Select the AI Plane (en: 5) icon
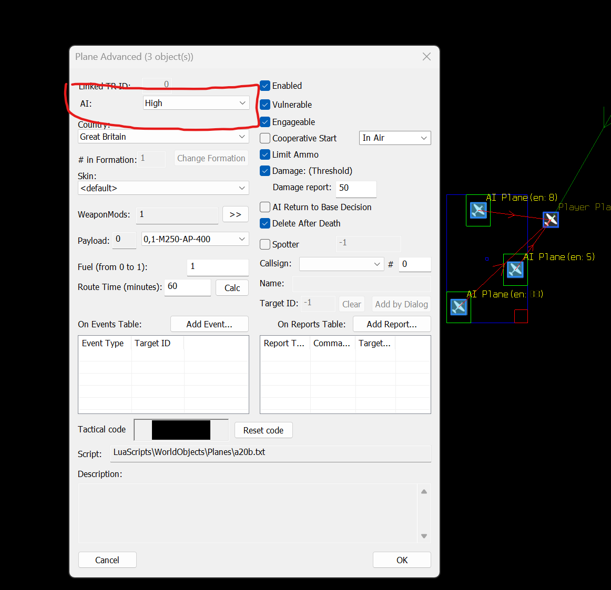 pos(515,270)
